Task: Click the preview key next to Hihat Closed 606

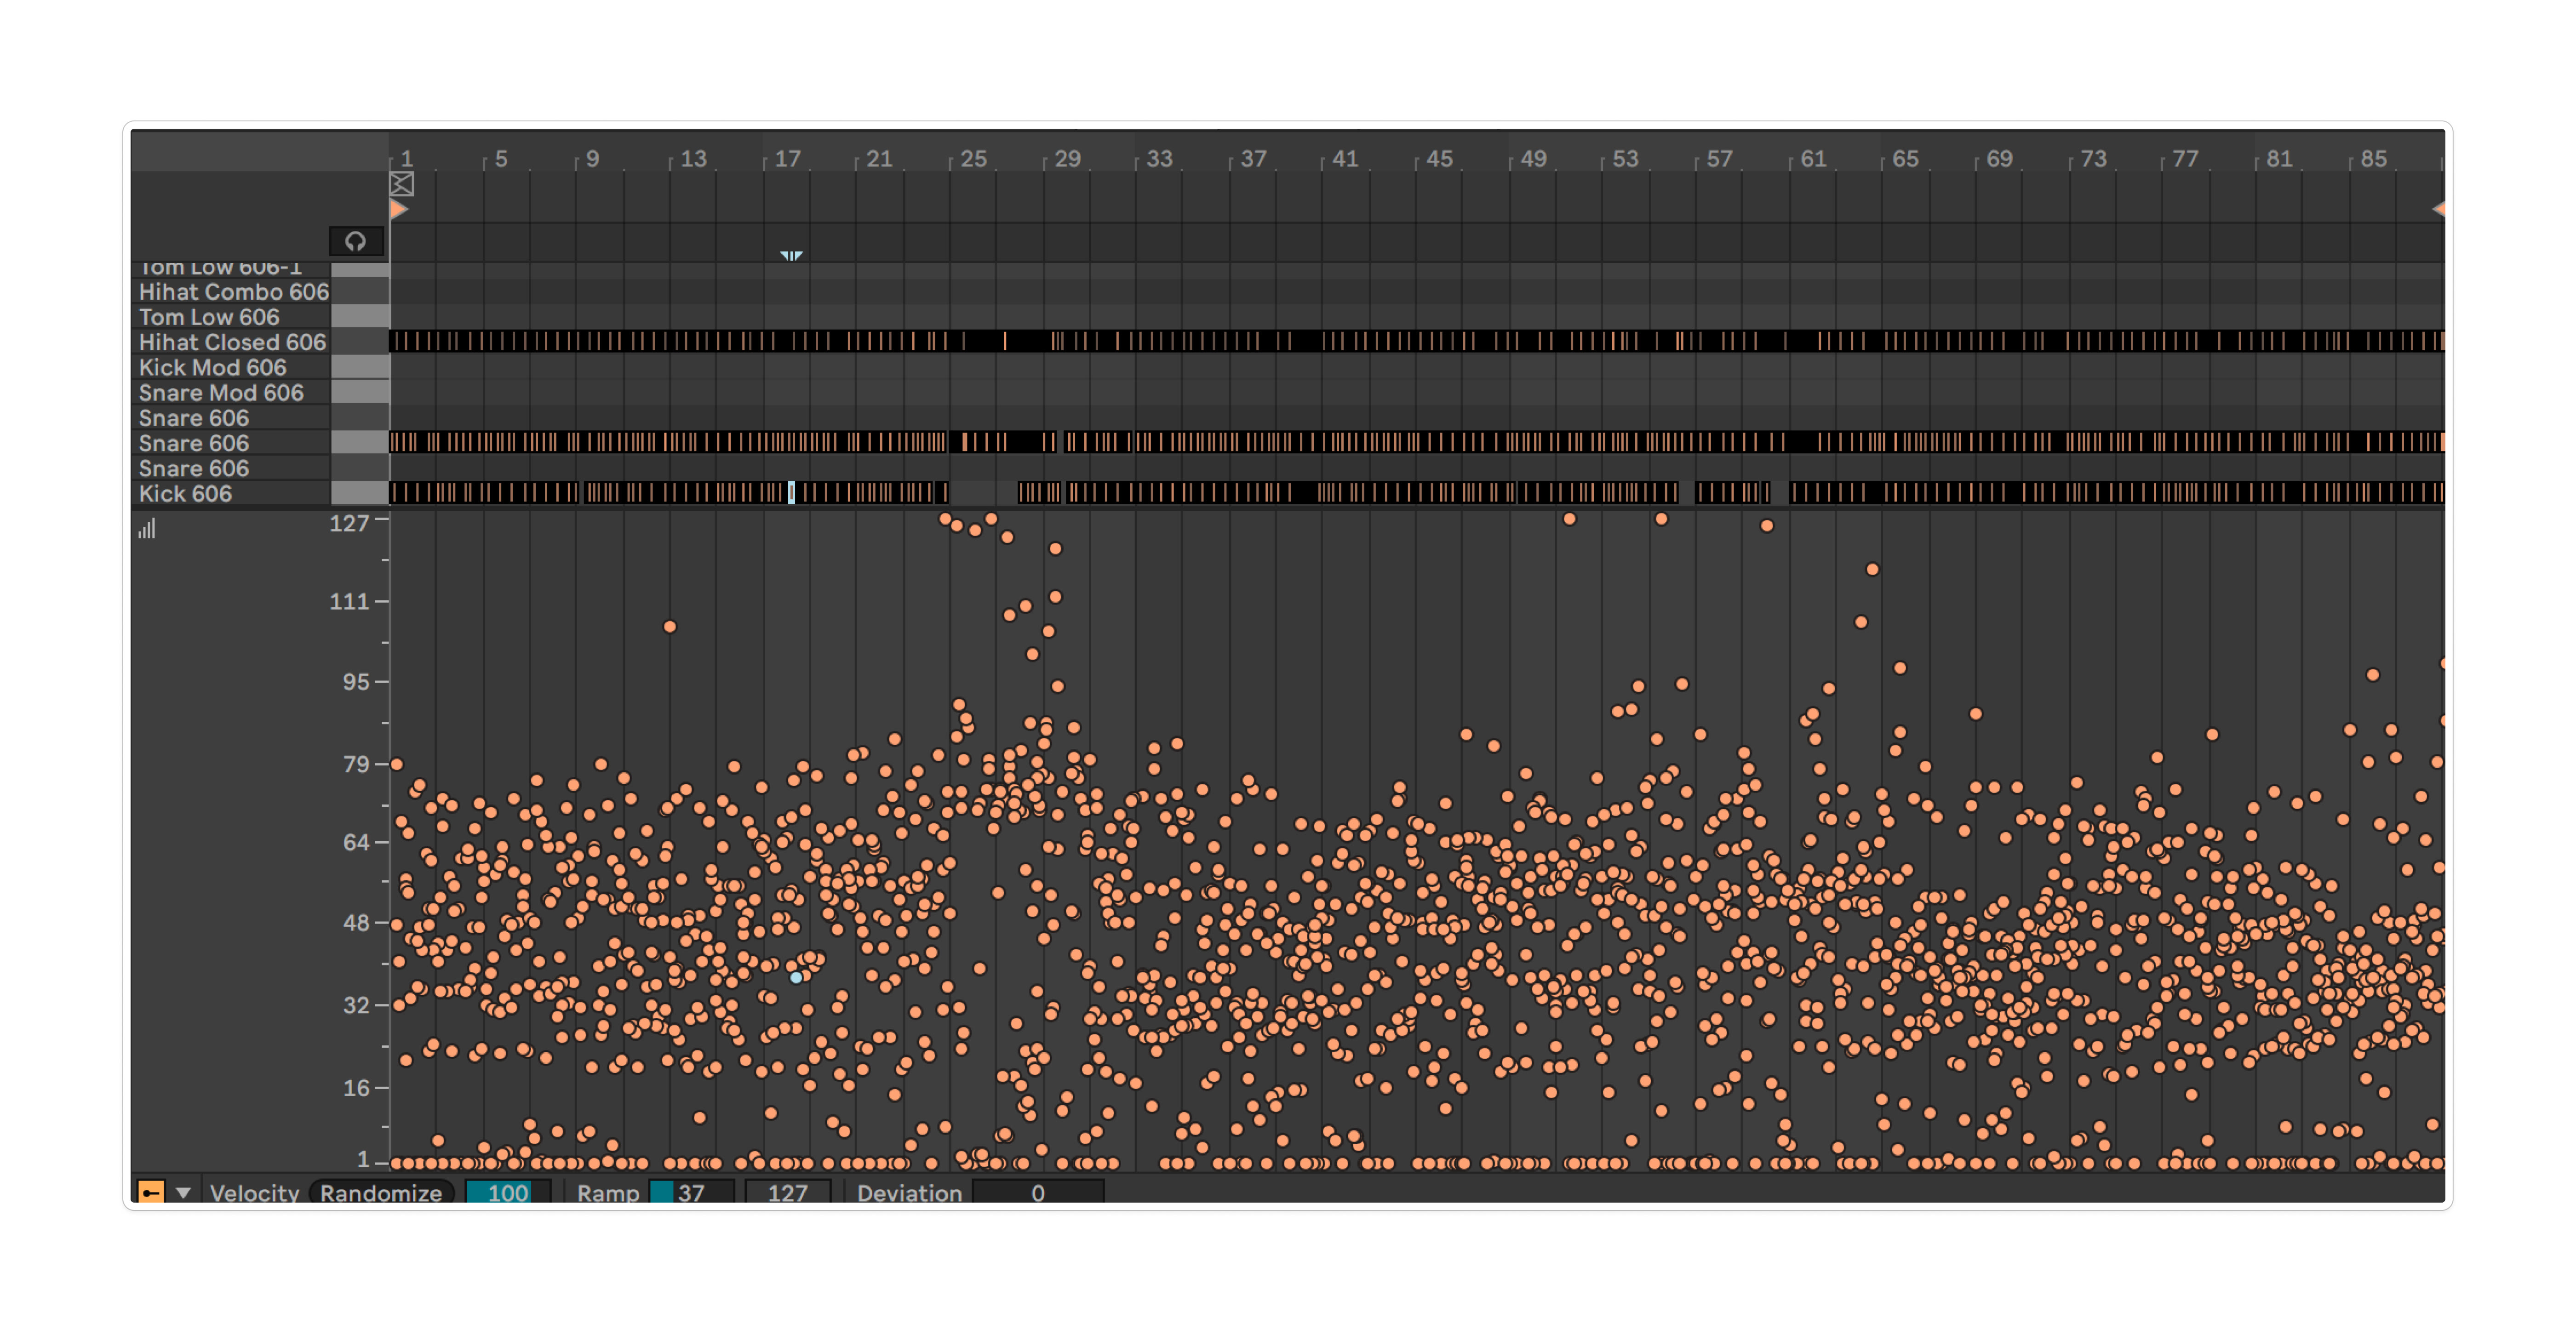Action: pos(360,342)
